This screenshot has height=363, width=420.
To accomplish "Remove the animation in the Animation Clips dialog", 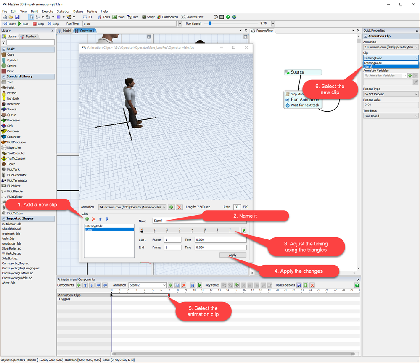I will (180, 207).
